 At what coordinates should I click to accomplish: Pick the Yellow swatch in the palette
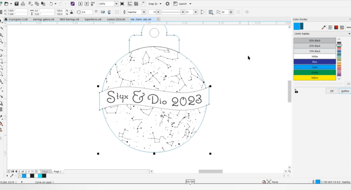coord(315,78)
